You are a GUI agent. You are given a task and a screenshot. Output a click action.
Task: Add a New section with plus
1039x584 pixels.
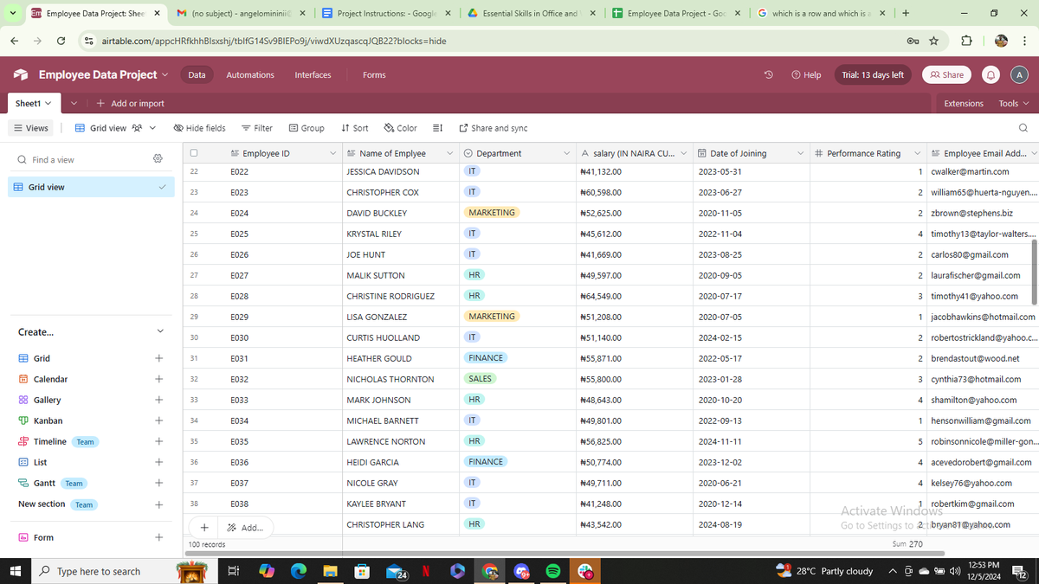pyautogui.click(x=158, y=504)
